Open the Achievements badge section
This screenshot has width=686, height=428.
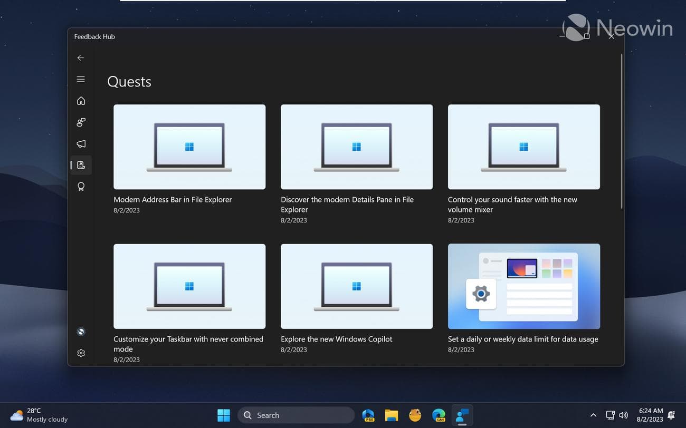81,186
